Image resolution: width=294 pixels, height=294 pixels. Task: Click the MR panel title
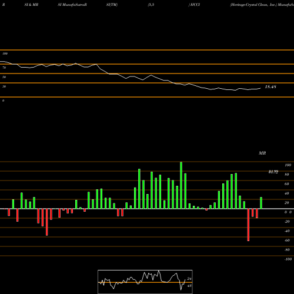coord(262,153)
